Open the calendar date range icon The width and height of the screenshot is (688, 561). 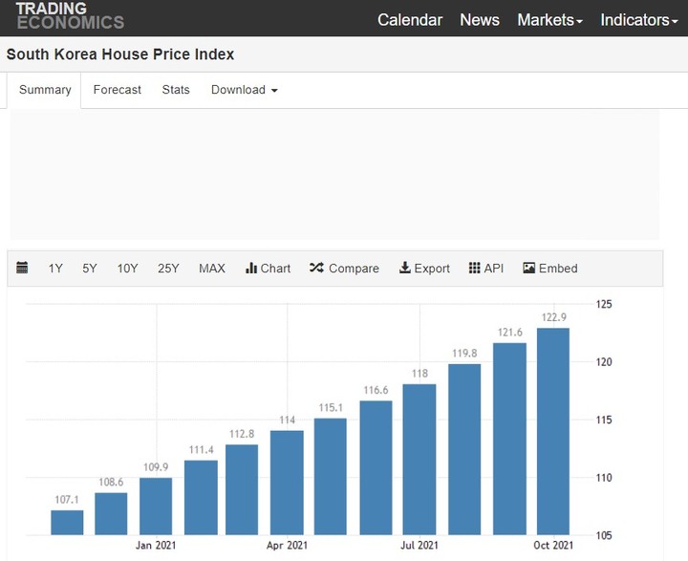(22, 268)
